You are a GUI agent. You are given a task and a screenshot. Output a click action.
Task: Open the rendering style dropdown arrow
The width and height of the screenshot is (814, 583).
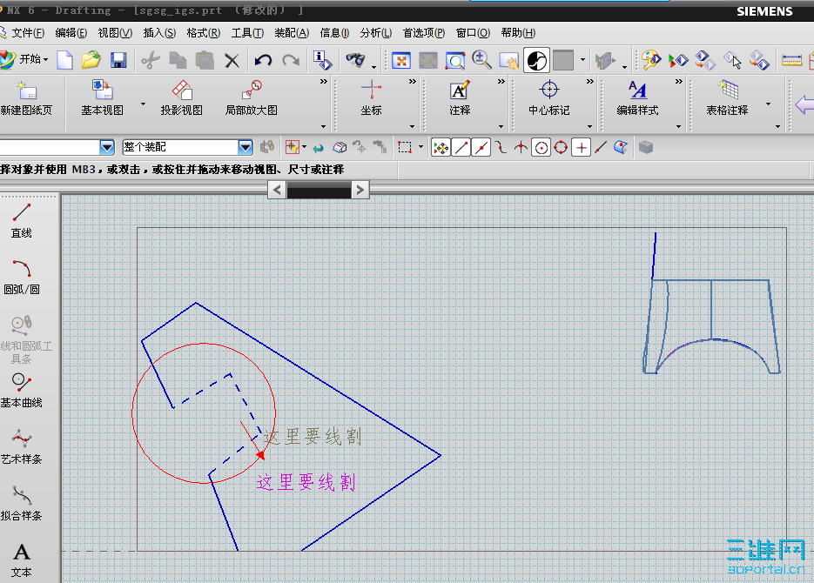(582, 60)
